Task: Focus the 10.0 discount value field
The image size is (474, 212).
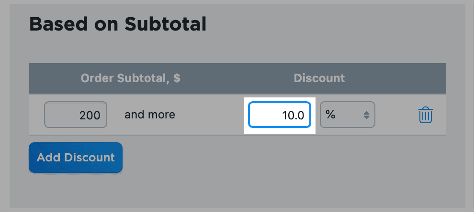Action: click(280, 115)
